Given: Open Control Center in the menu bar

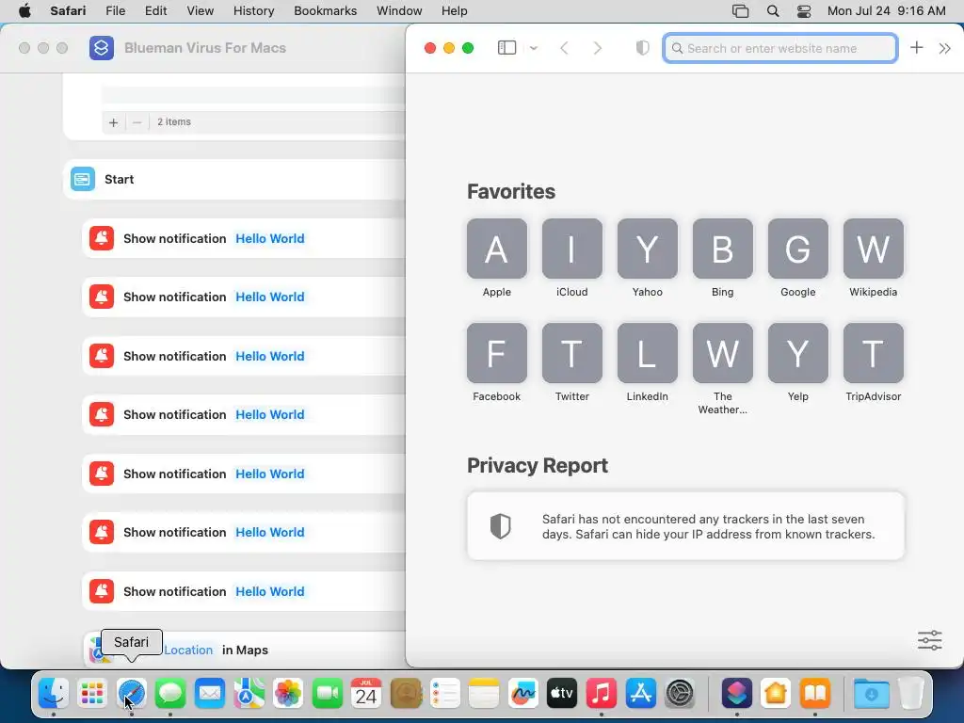Looking at the screenshot, I should coord(804,11).
